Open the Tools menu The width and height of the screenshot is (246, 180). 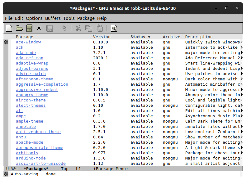tap(69, 18)
